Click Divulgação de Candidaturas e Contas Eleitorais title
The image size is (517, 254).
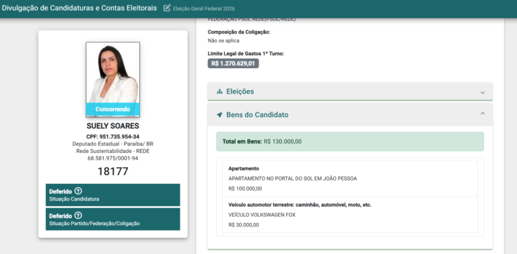pos(79,8)
